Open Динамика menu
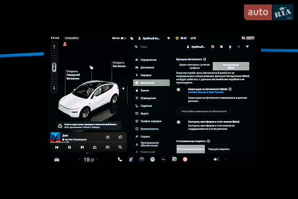 click(x=151, y=67)
